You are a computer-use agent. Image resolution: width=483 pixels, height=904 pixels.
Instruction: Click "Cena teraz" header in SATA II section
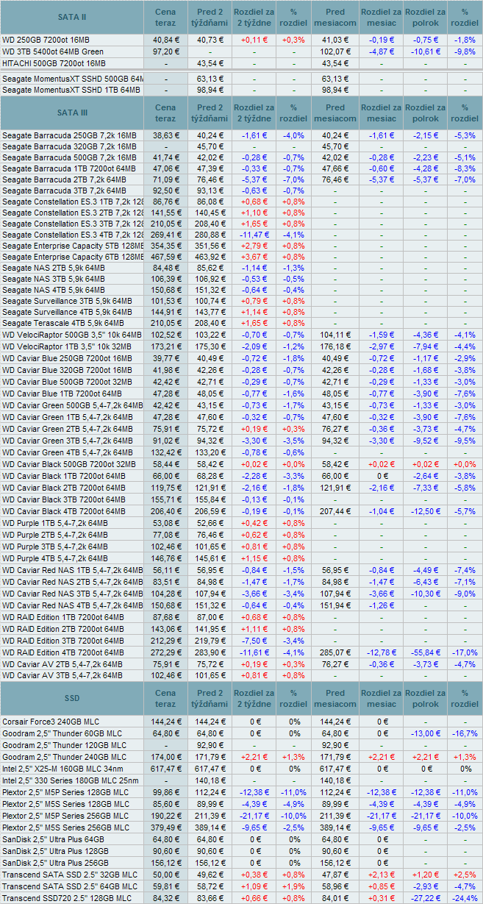pyautogui.click(x=165, y=17)
